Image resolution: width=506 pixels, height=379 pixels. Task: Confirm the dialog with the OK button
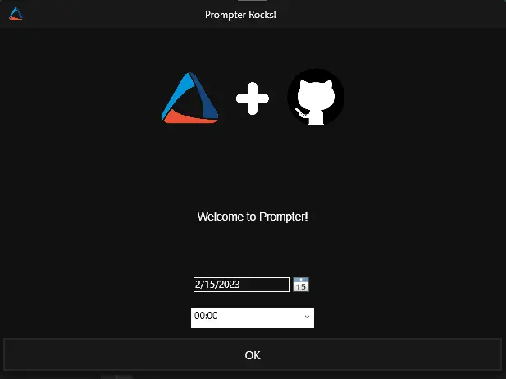[x=253, y=354]
